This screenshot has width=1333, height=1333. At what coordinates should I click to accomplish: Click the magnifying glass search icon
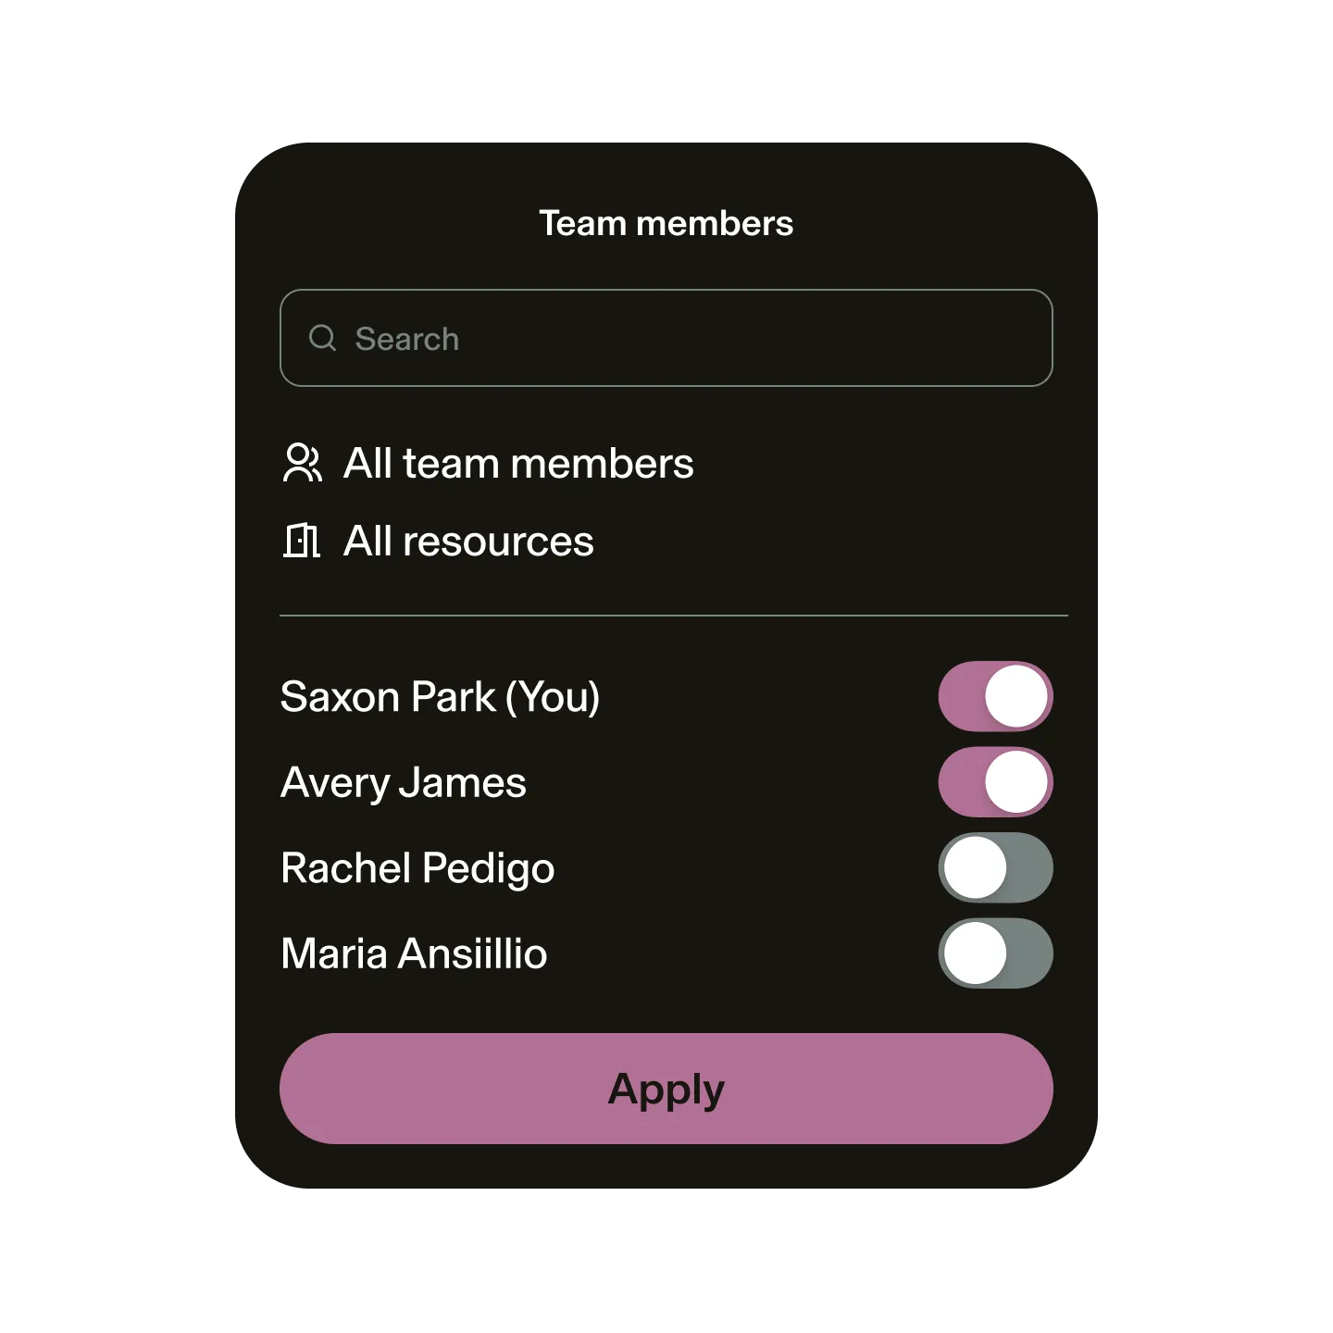click(322, 338)
